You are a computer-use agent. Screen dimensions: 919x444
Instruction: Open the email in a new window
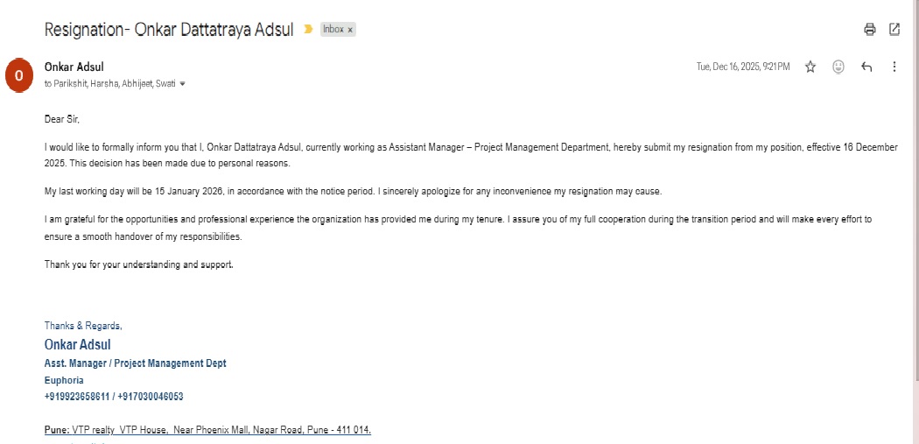(x=894, y=29)
